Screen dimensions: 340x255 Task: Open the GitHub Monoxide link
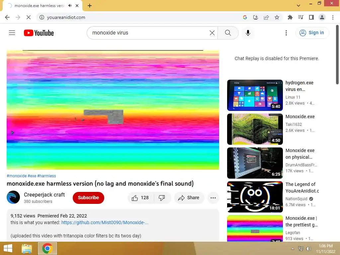(x=105, y=222)
